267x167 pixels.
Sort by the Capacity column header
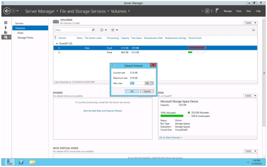coord(125,38)
